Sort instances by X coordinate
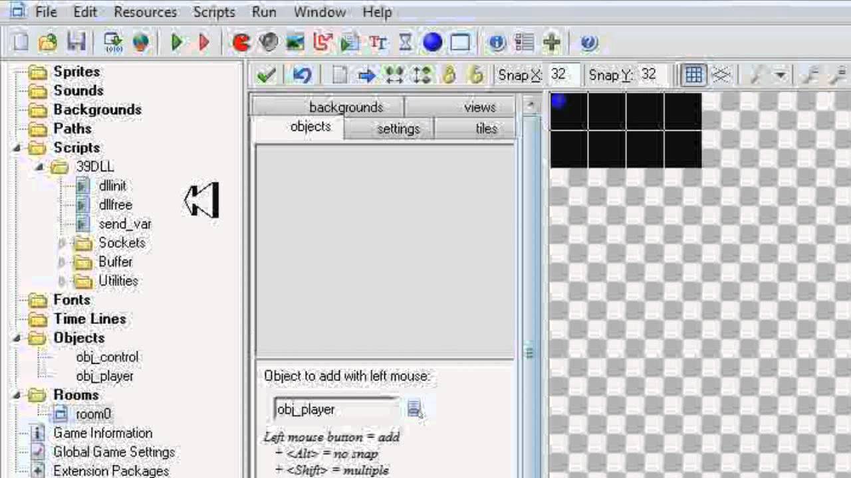This screenshot has height=478, width=851. (394, 75)
